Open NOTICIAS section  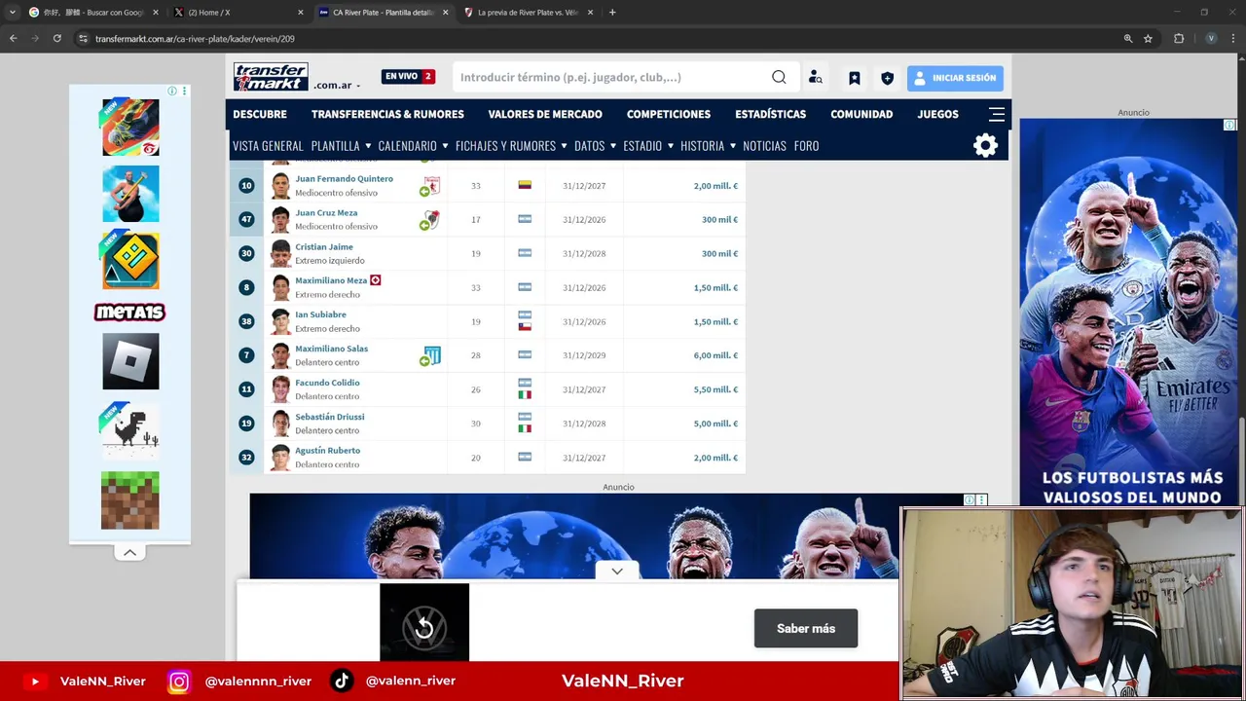(x=764, y=146)
